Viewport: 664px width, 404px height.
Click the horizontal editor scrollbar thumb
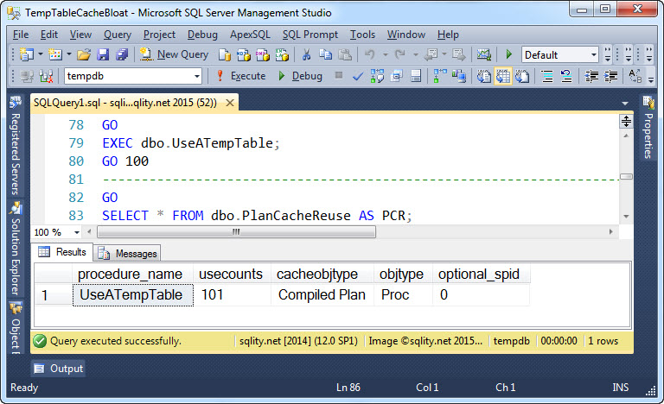click(236, 232)
